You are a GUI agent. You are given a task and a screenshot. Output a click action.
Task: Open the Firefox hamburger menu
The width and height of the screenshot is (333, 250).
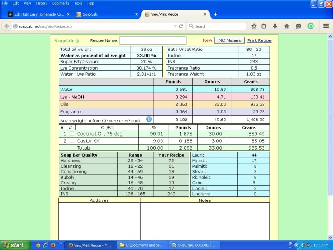pyautogui.click(x=326, y=26)
